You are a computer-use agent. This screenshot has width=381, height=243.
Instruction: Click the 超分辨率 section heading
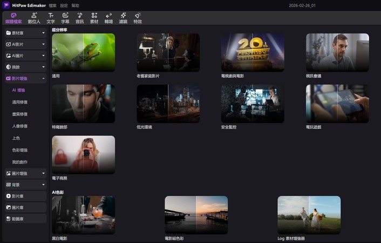[x=59, y=30]
